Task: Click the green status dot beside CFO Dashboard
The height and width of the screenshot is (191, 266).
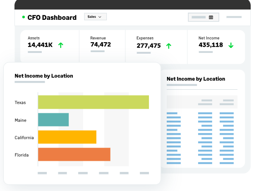Action: [24, 17]
